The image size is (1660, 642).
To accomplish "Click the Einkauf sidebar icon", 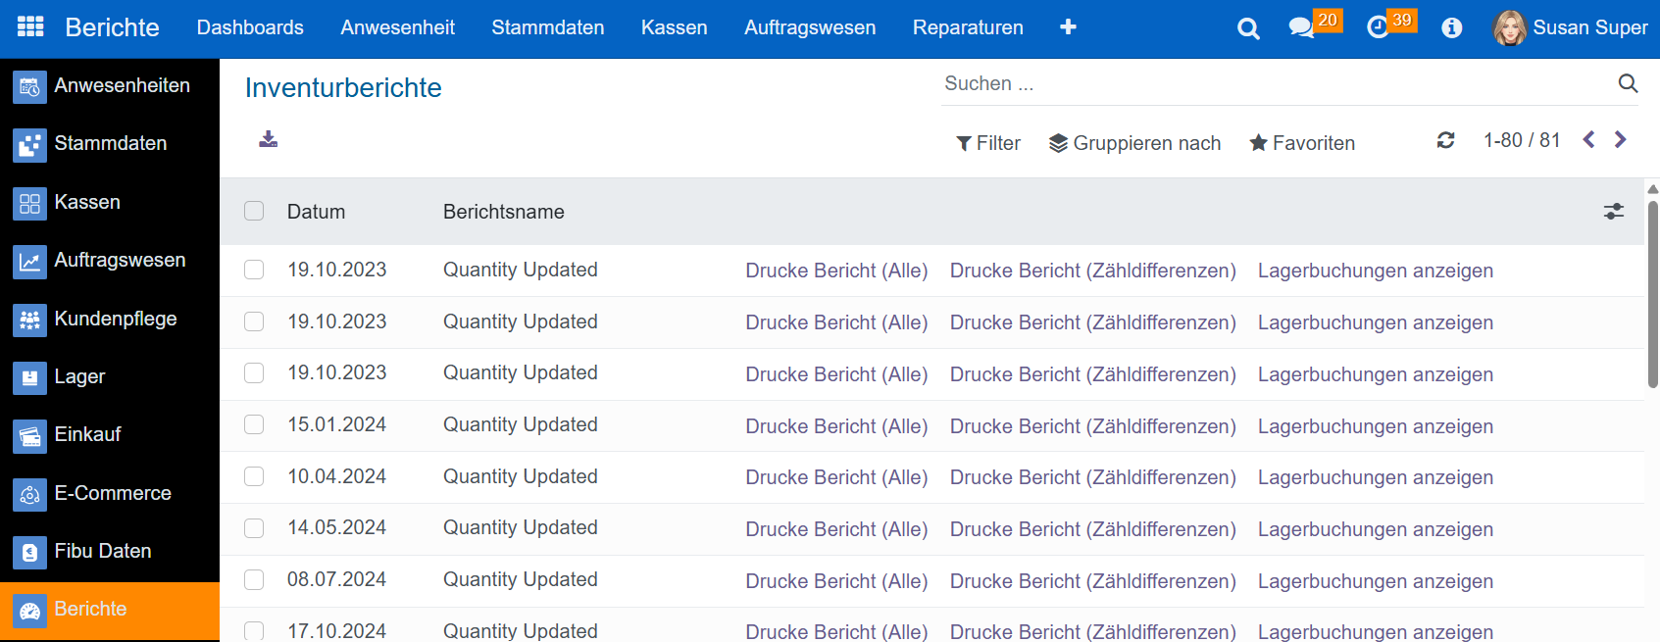I will (x=29, y=435).
